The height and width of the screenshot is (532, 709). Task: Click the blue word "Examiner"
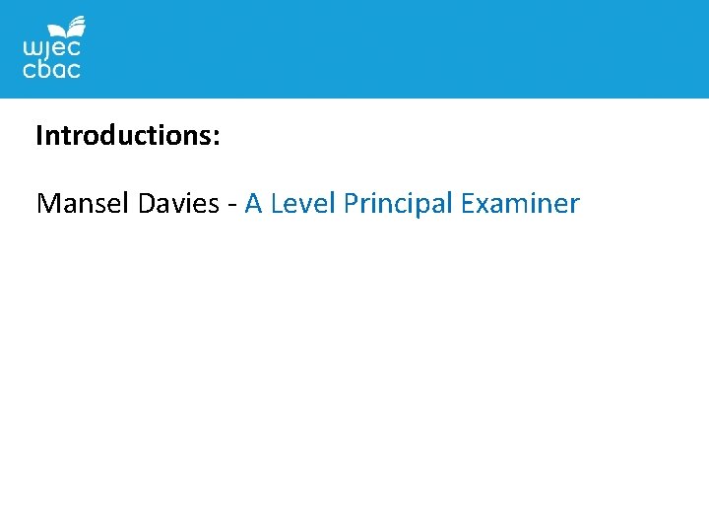pyautogui.click(x=520, y=204)
